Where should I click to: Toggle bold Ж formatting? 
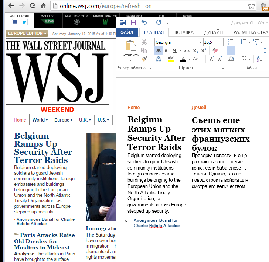(159, 50)
